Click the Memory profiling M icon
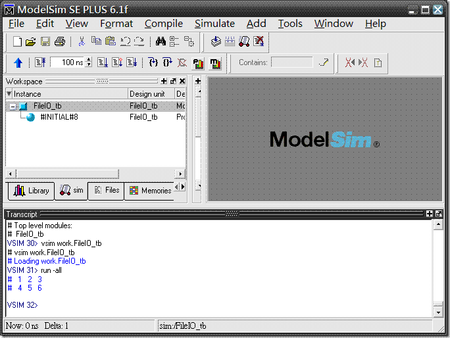This screenshot has width=450, height=338. 216,64
